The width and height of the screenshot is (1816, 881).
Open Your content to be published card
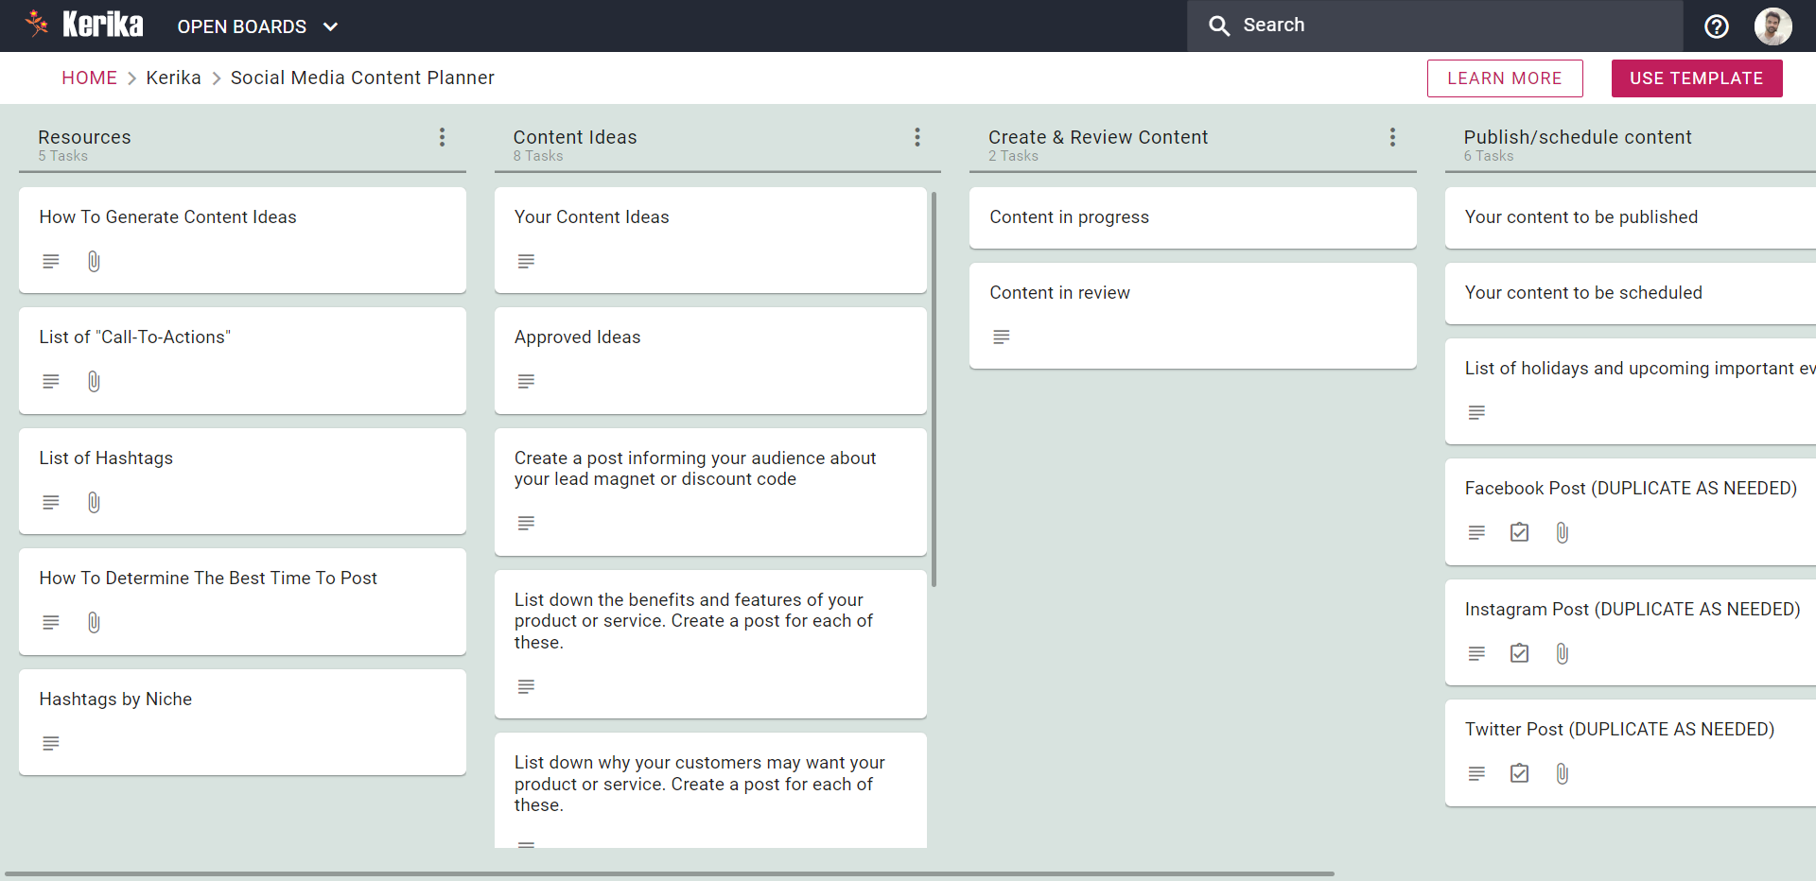(1631, 217)
